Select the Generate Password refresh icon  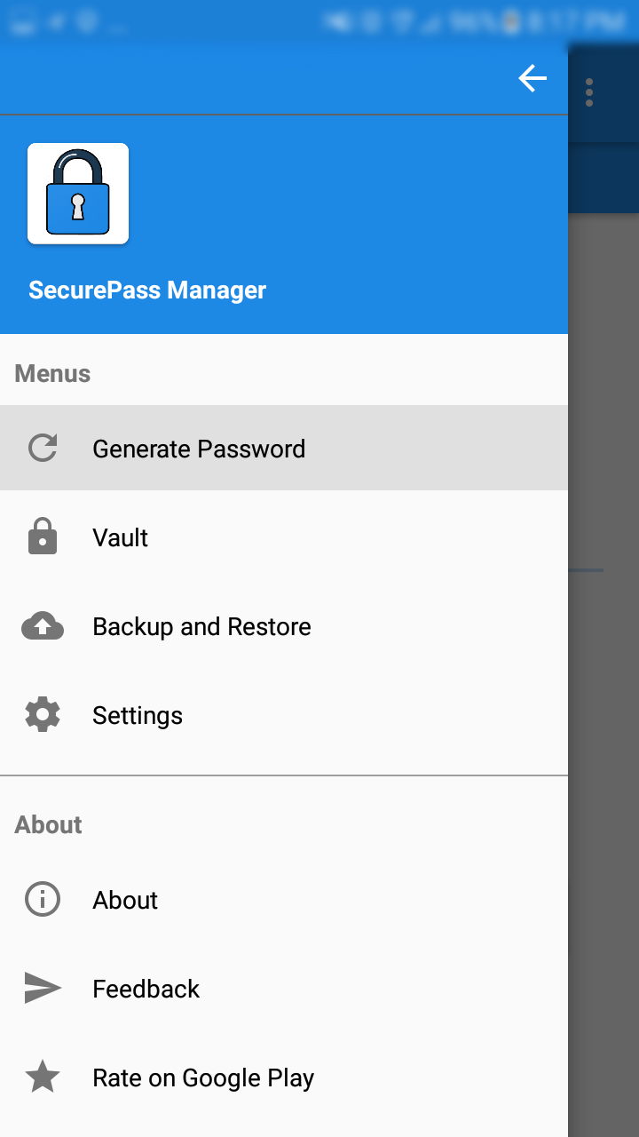tap(43, 449)
